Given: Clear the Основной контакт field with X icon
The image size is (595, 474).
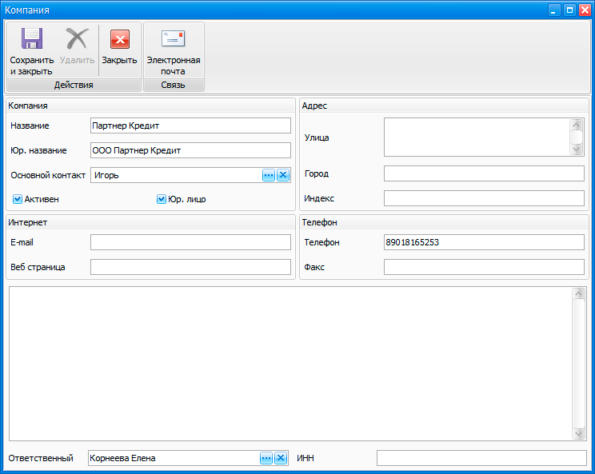Looking at the screenshot, I should click(x=282, y=175).
